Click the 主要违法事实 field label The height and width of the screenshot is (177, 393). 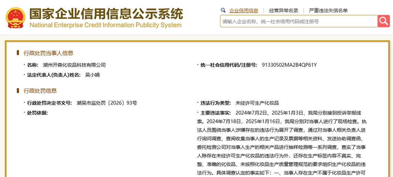point(216,113)
